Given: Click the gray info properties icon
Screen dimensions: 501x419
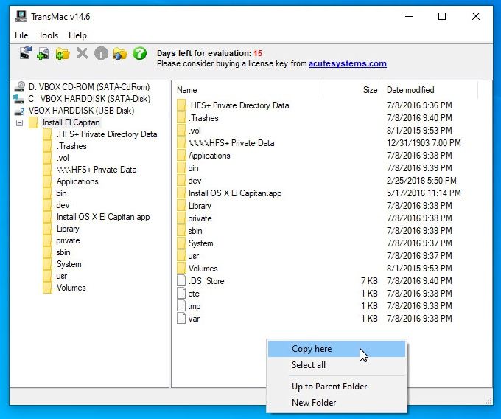Looking at the screenshot, I should (x=101, y=53).
